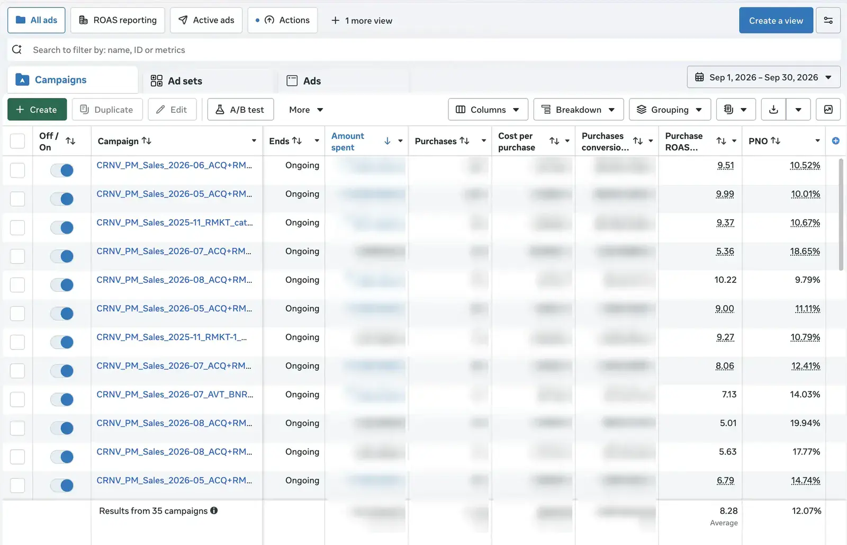Sort Purchase ROAS column arrows
The image size is (847, 545).
(x=721, y=141)
